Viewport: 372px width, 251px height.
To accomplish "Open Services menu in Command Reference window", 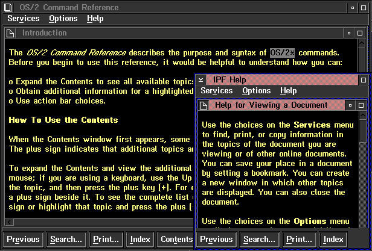I will [24, 19].
